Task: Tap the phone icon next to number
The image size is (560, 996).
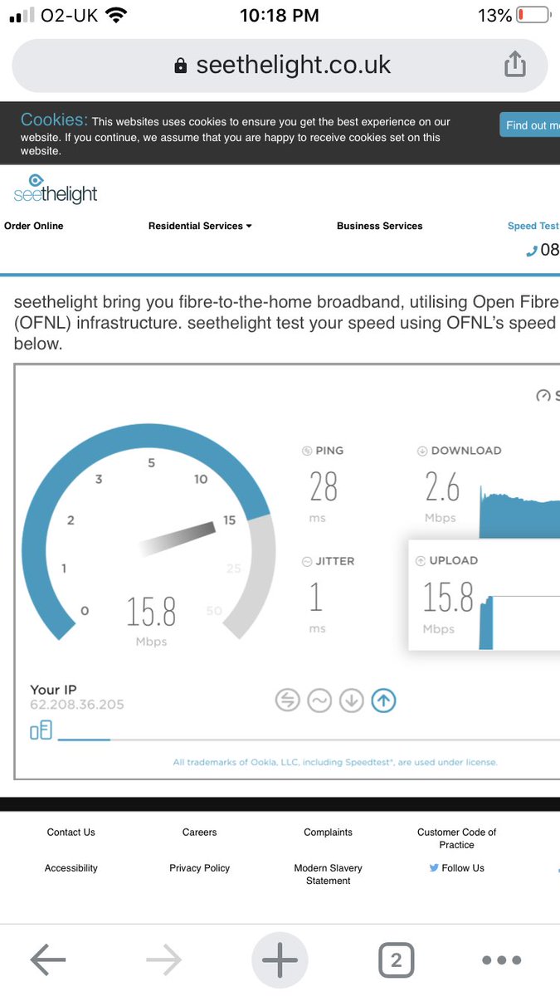Action: point(532,251)
